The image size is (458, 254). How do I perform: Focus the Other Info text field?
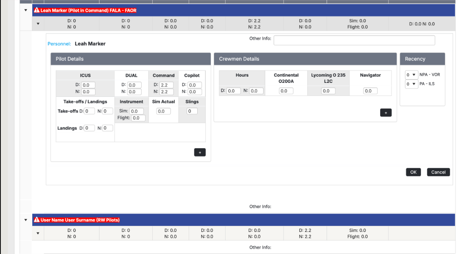(x=354, y=40)
